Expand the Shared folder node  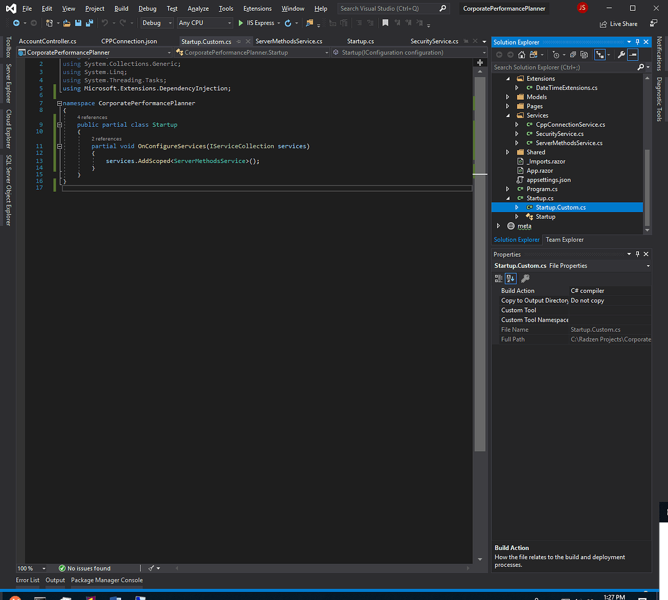point(507,152)
